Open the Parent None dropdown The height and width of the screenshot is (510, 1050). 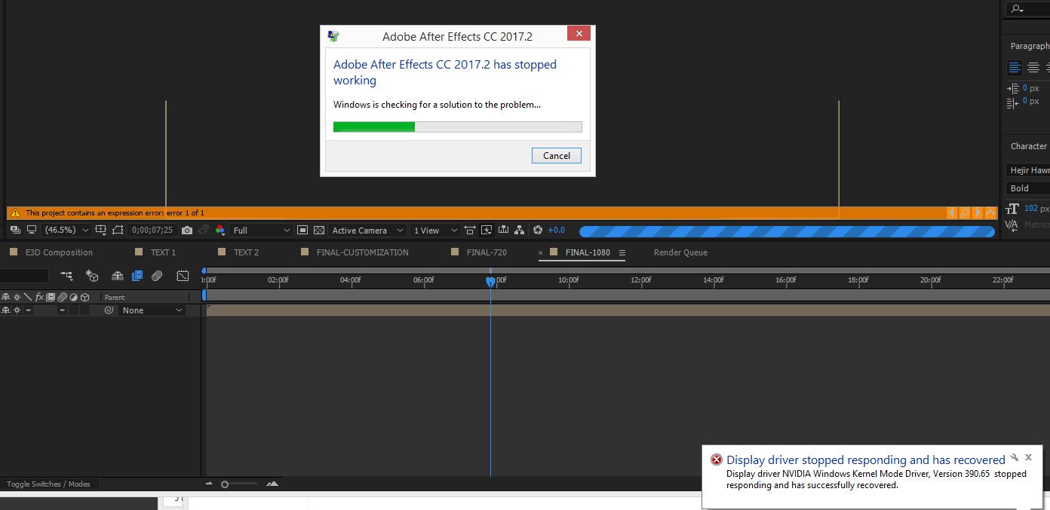click(x=152, y=310)
